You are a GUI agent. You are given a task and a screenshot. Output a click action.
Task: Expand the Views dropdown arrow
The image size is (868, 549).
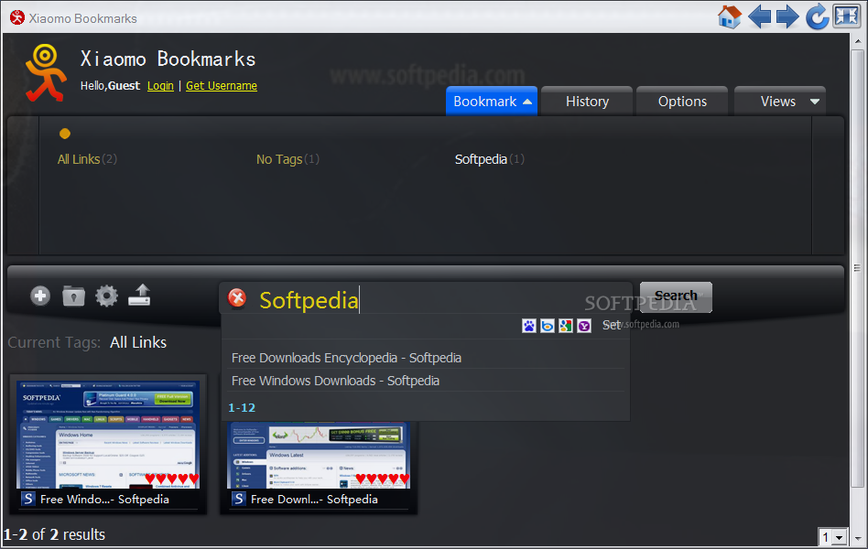tap(814, 102)
